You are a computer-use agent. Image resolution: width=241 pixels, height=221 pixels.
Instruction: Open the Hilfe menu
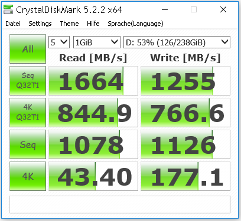(x=93, y=24)
